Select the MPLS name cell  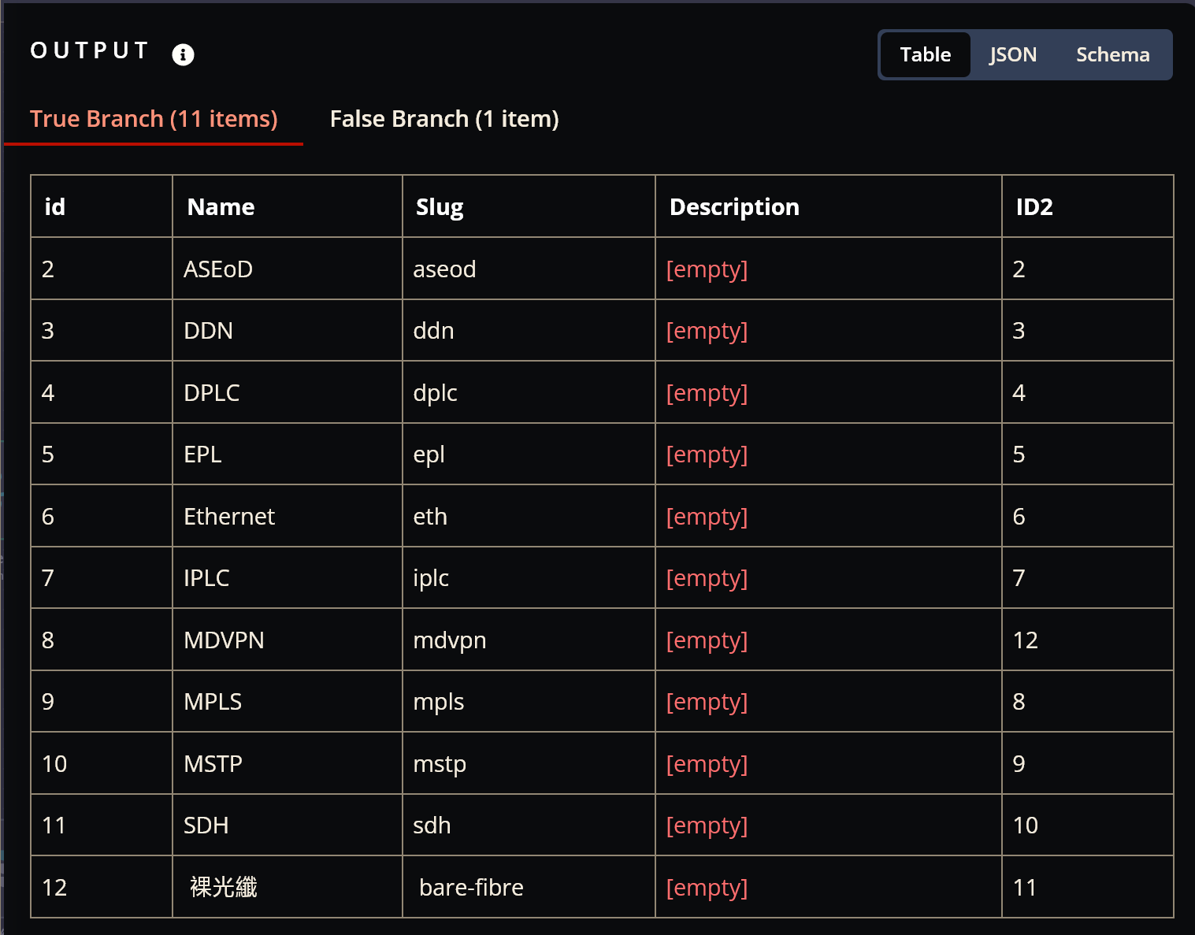coord(288,701)
